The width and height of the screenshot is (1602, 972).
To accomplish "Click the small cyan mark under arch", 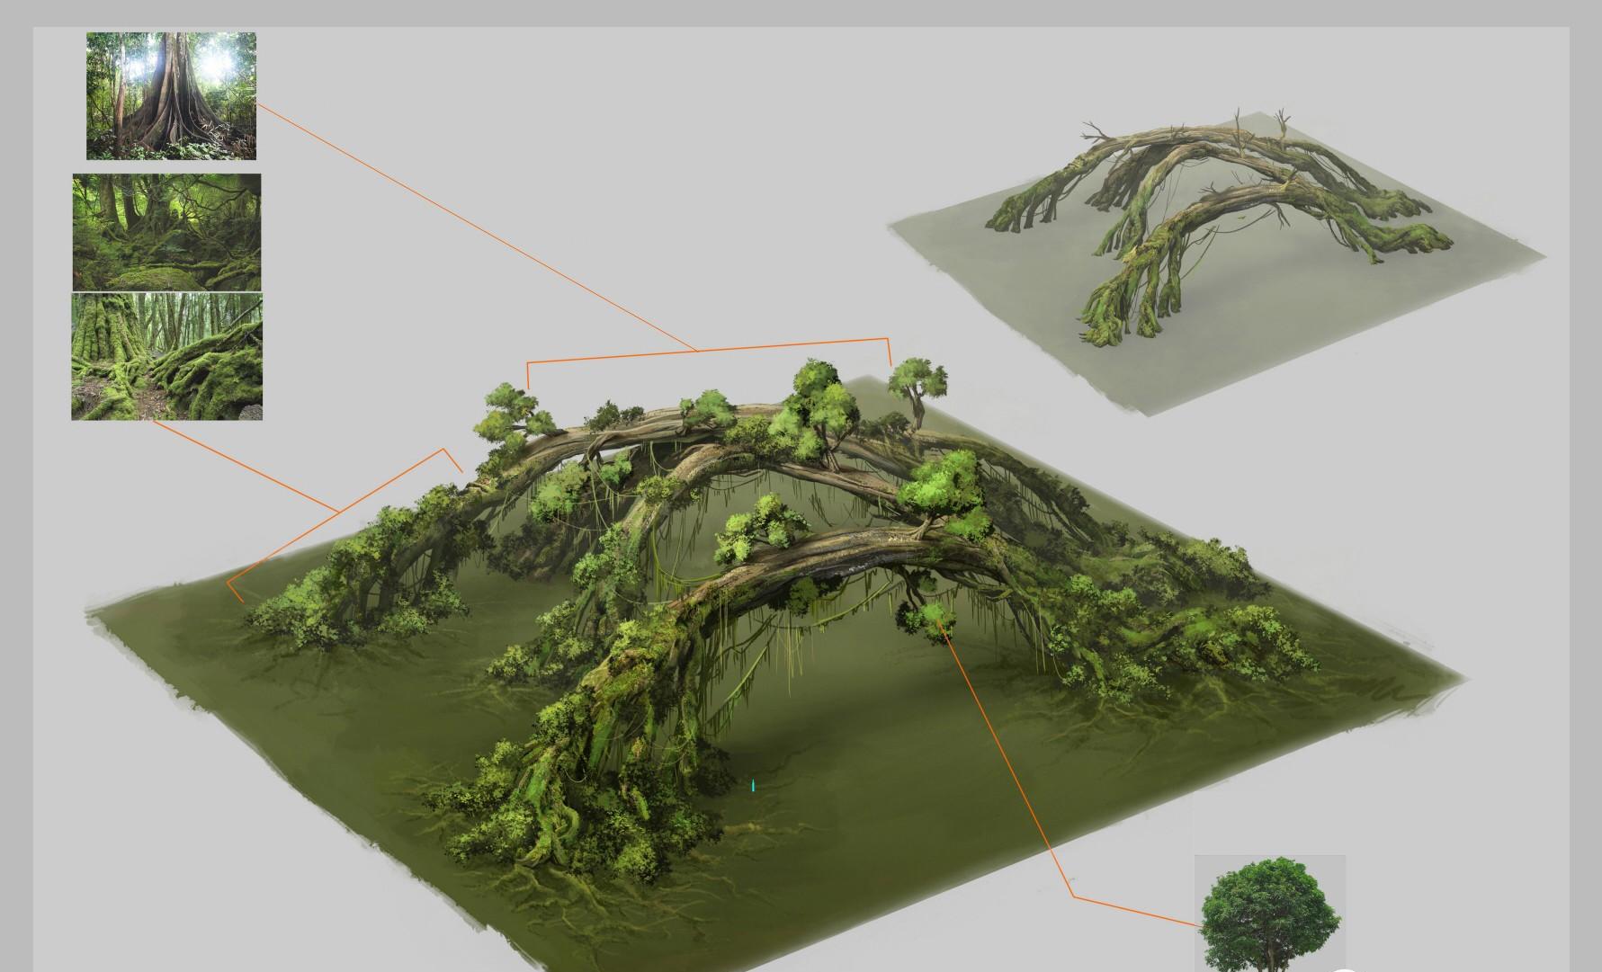I will 753,786.
